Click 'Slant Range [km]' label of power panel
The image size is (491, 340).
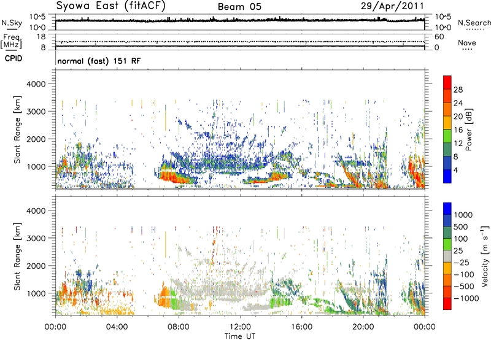click(17, 129)
